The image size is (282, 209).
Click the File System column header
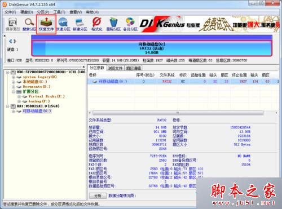point(167,75)
